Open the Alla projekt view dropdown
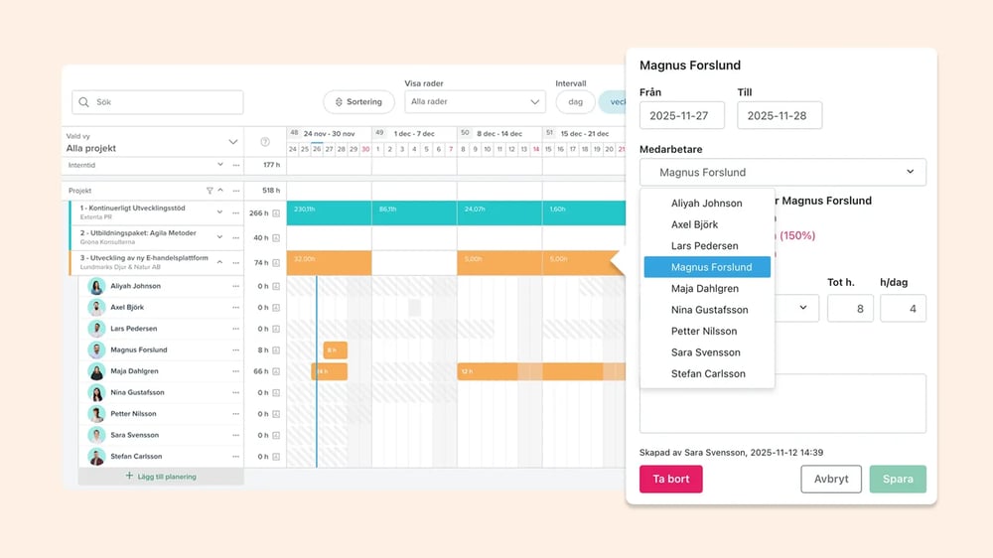 [233, 142]
